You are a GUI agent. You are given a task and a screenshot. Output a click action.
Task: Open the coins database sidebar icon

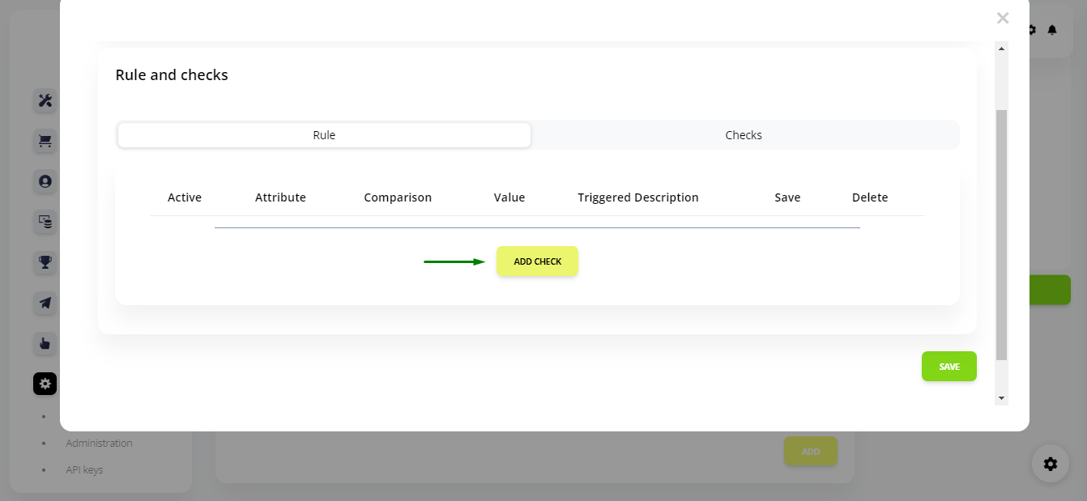45,222
